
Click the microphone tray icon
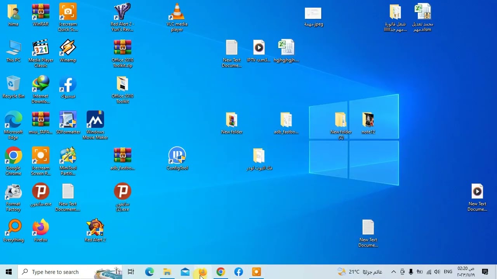[411, 272]
